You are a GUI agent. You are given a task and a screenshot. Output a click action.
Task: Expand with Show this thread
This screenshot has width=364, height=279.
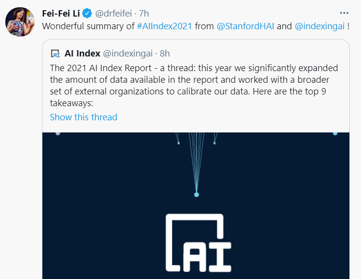click(83, 117)
